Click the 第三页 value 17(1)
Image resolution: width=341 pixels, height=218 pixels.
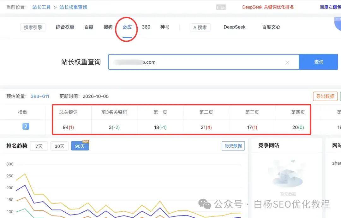tap(252, 127)
